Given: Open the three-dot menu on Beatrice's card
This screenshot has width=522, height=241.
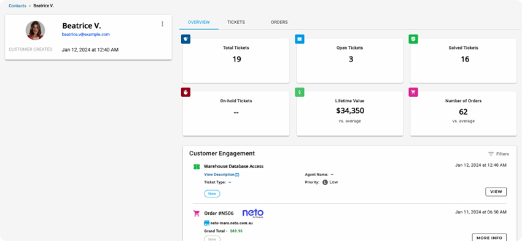Looking at the screenshot, I should point(163,24).
